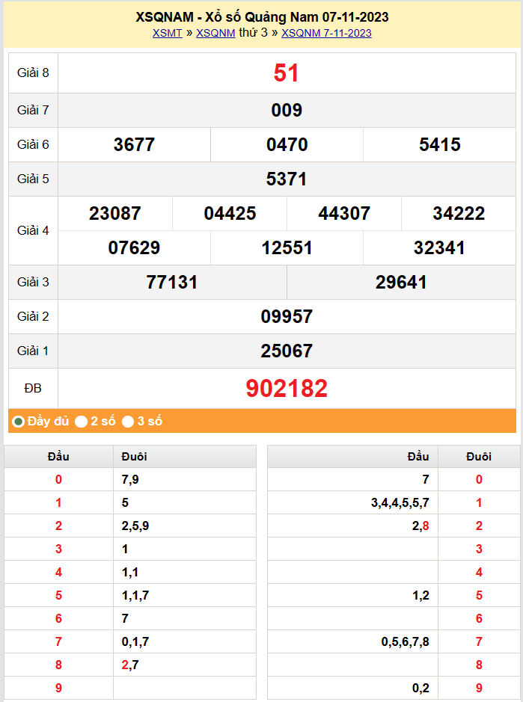Click the Giải 4 number 32341
This screenshot has height=702, width=523.
(x=440, y=248)
